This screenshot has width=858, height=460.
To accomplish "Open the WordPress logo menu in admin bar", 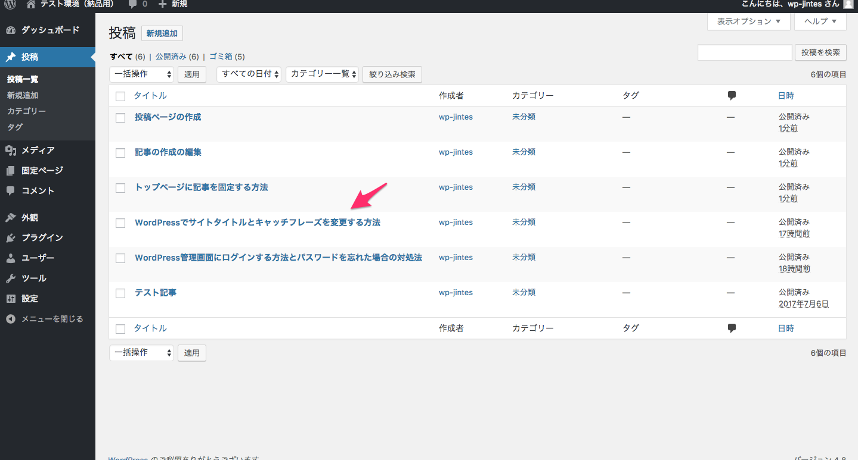I will pyautogui.click(x=8, y=5).
